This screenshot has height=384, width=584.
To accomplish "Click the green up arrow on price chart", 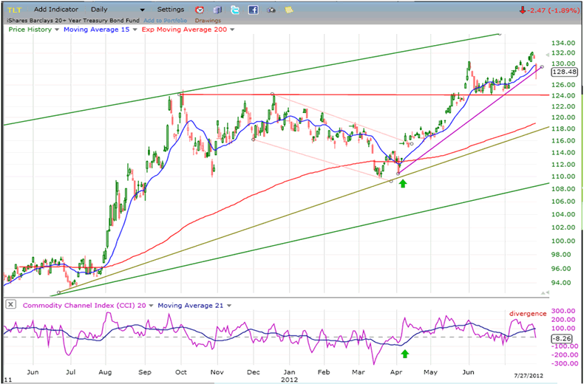I will click(x=402, y=182).
